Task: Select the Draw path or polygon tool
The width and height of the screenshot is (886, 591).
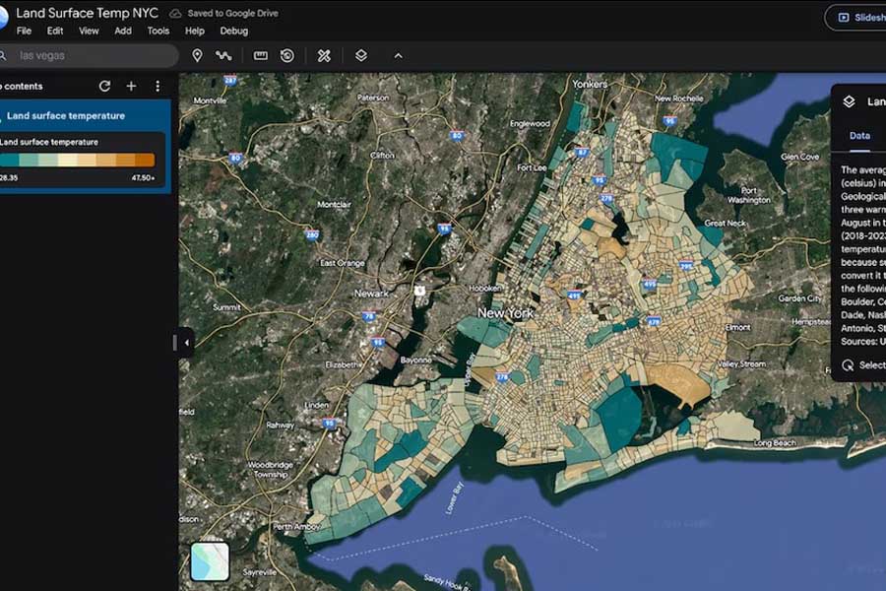Action: coord(223,55)
